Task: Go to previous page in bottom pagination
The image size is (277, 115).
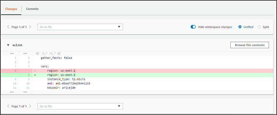Action: [x=8, y=106]
